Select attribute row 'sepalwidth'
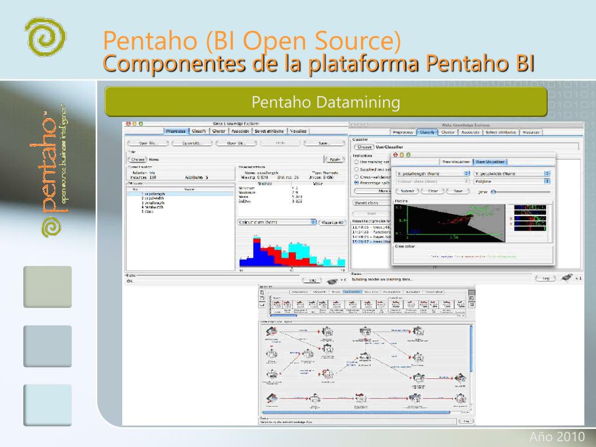The height and width of the screenshot is (447, 596). 180,198
